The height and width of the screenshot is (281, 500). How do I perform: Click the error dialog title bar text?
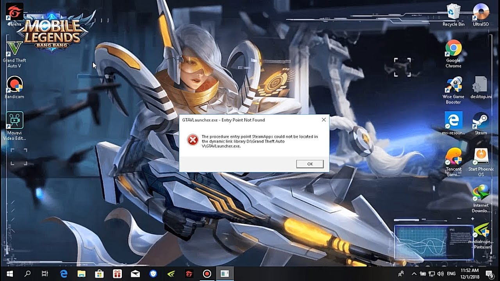223,120
